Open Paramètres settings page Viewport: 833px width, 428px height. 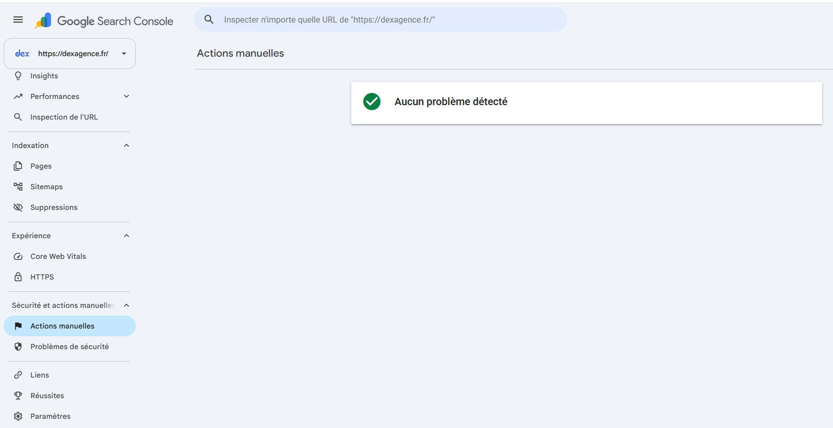(x=70, y=416)
